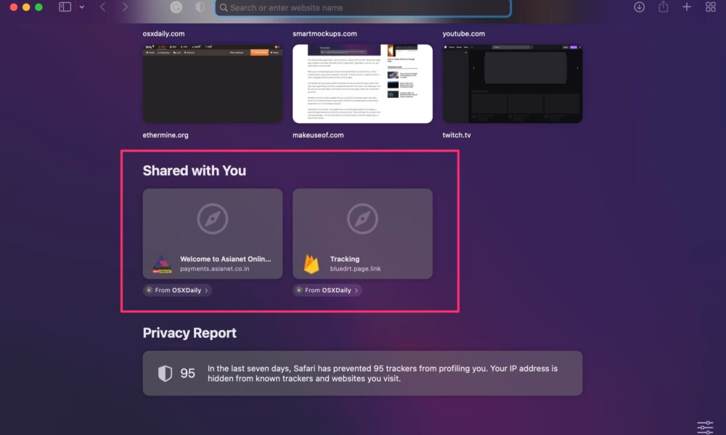Image resolution: width=726 pixels, height=435 pixels.
Task: Click the youtube.com label
Action: click(463, 34)
